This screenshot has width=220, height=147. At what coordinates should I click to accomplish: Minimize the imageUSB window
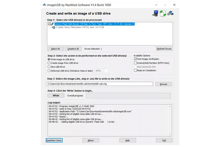tap(156, 5)
